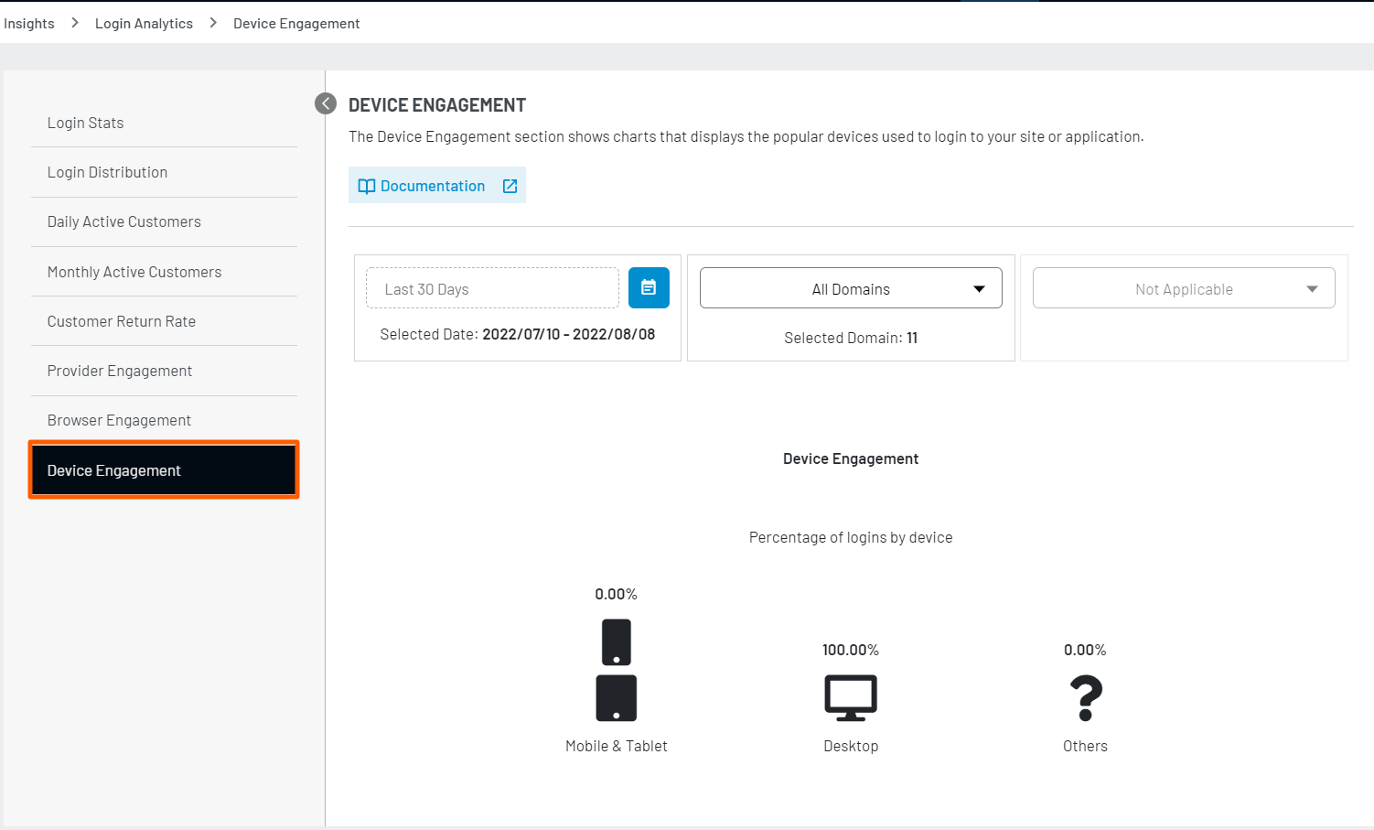Select Customer Return Rate in sidebar

pyautogui.click(x=121, y=320)
